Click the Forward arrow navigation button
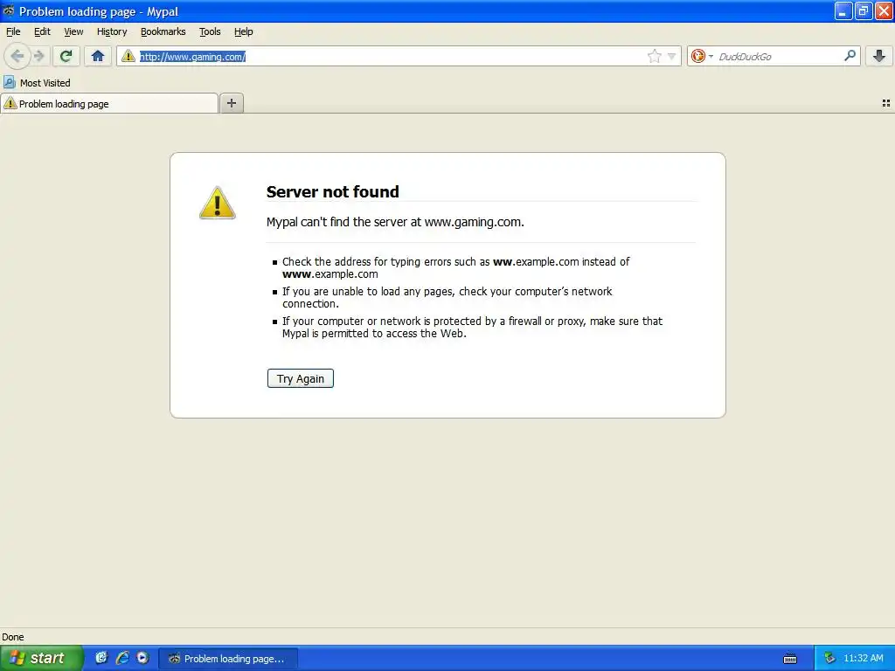 click(x=38, y=56)
